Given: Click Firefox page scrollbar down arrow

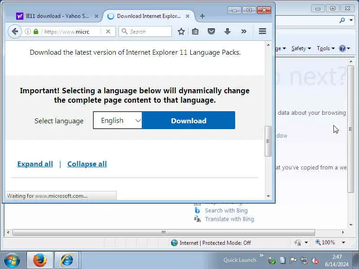Looking at the screenshot, I should click(268, 196).
